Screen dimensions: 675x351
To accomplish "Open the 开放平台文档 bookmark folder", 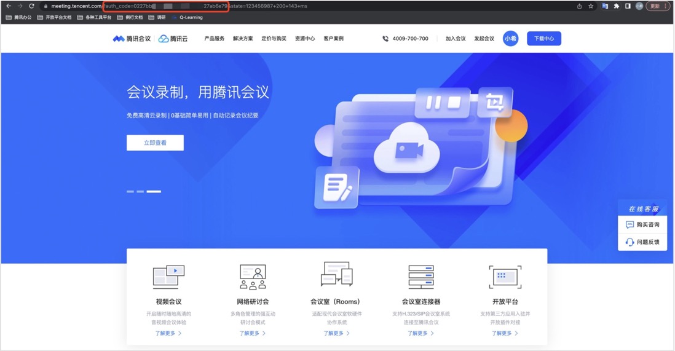I will point(54,17).
